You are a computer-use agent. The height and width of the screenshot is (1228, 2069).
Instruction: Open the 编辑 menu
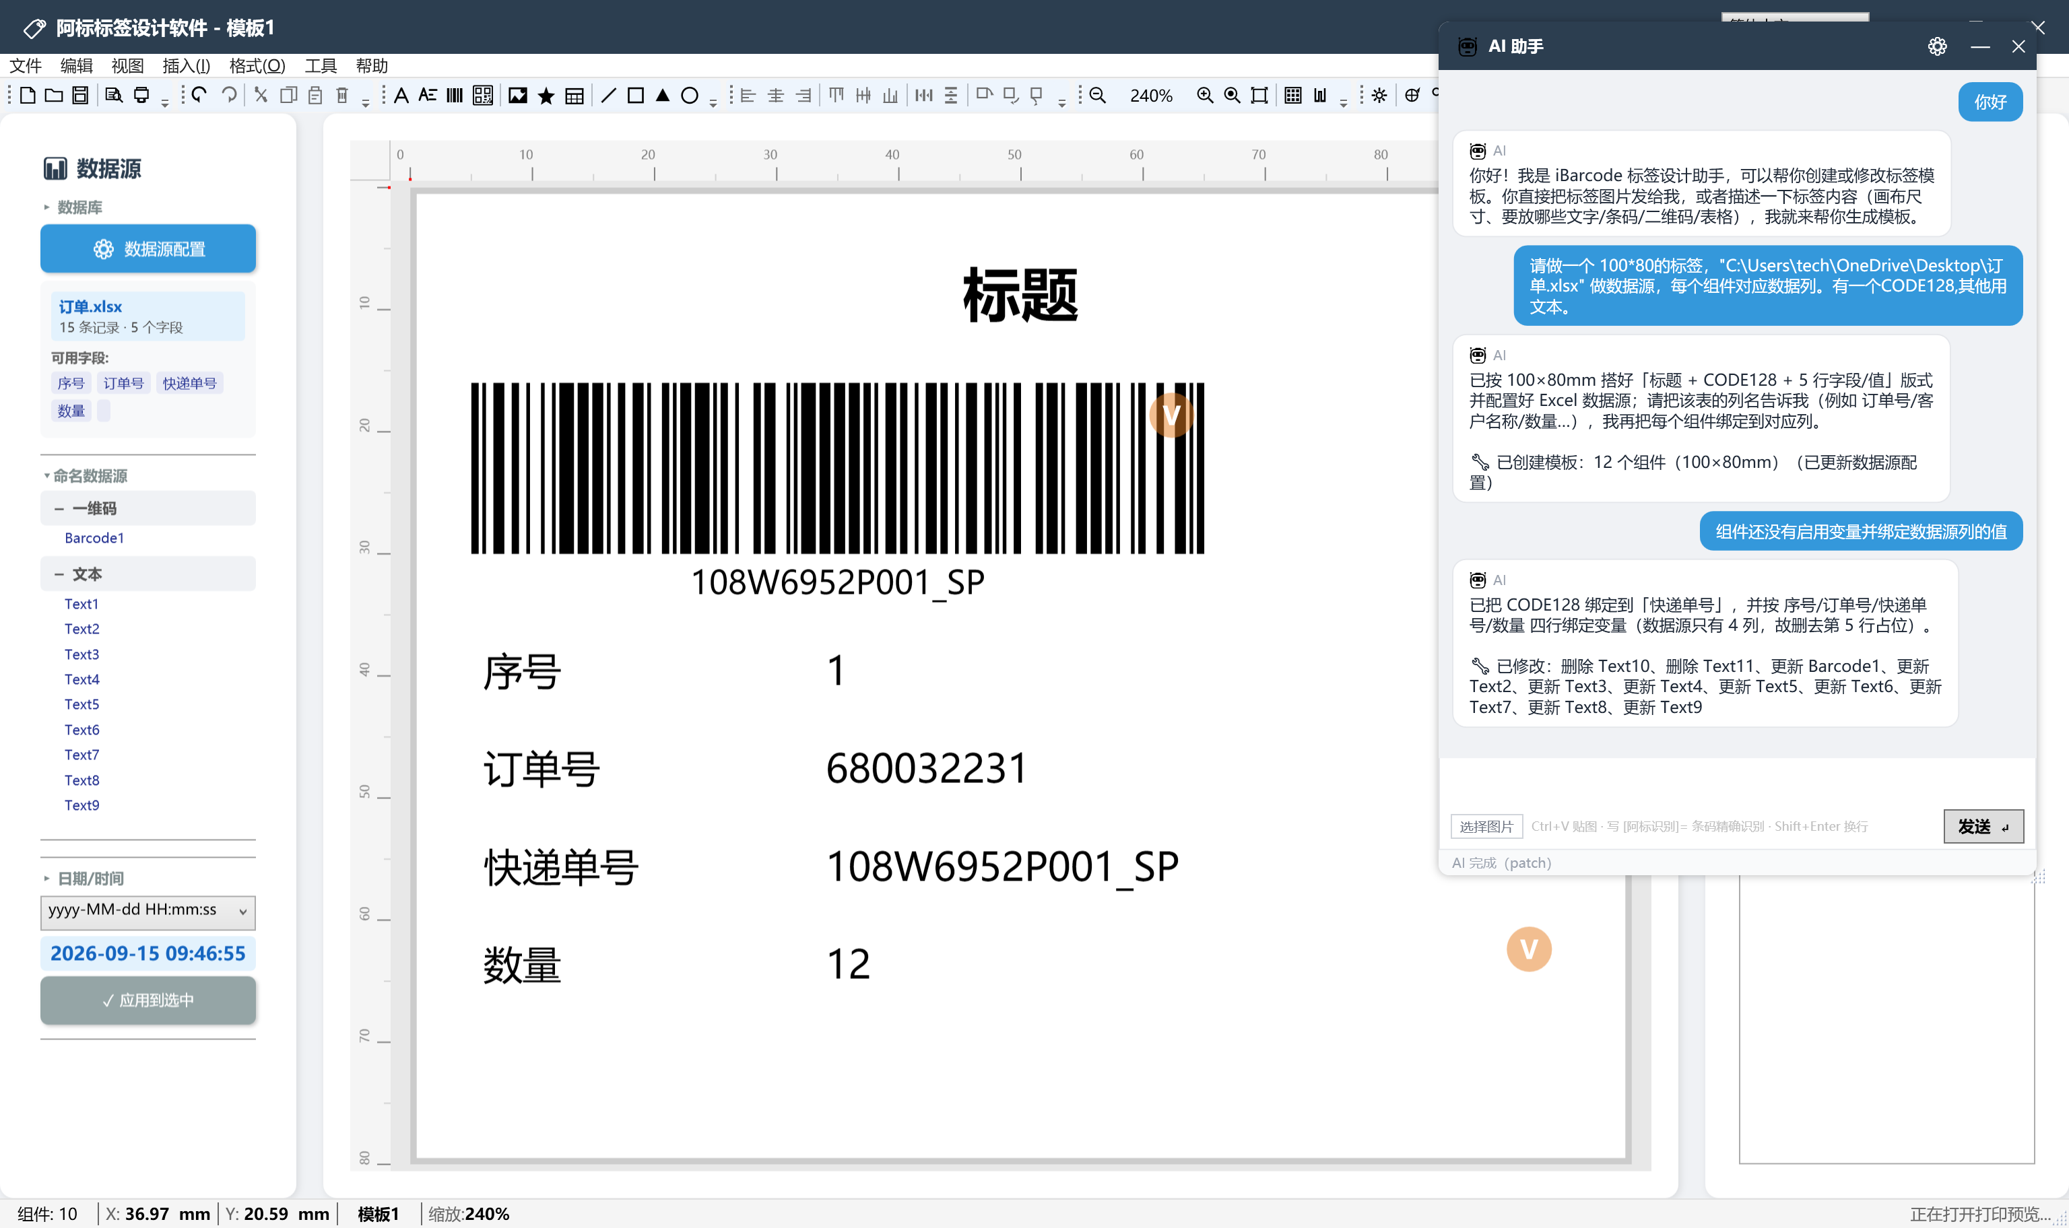pos(77,65)
